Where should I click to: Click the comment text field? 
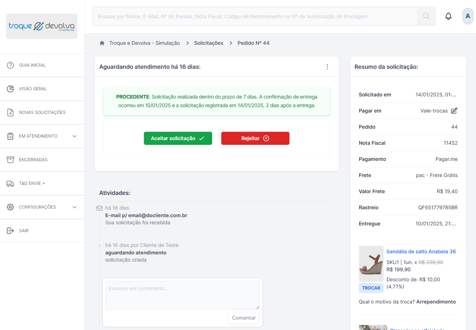pos(182,295)
